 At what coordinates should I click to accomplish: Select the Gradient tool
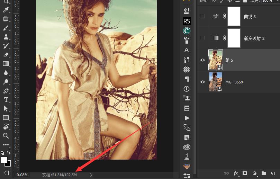point(6,64)
